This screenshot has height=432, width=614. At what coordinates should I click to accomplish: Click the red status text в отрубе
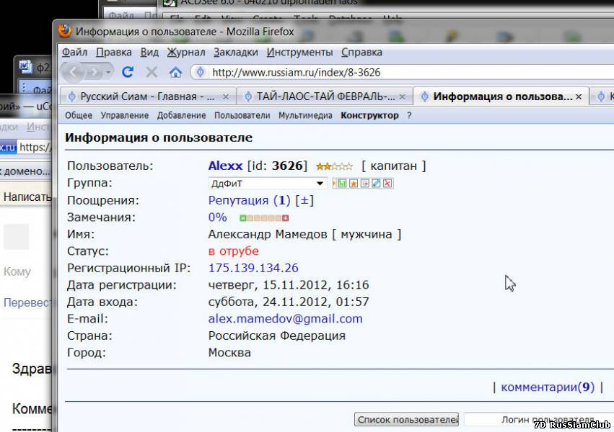233,251
